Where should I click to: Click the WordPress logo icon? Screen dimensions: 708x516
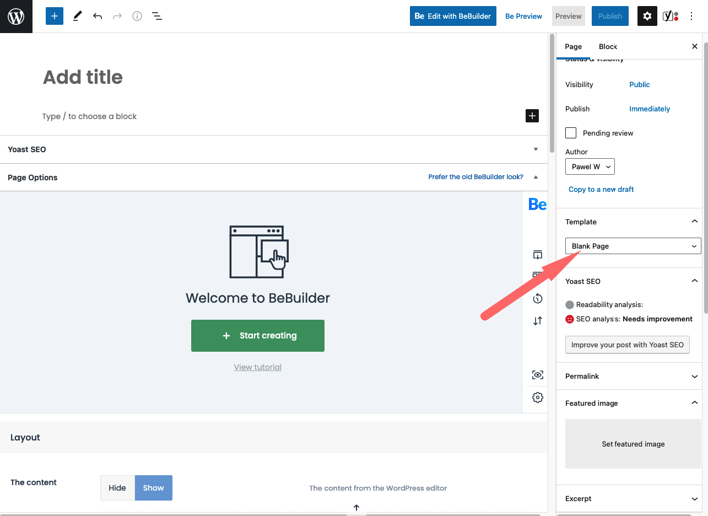click(x=16, y=17)
